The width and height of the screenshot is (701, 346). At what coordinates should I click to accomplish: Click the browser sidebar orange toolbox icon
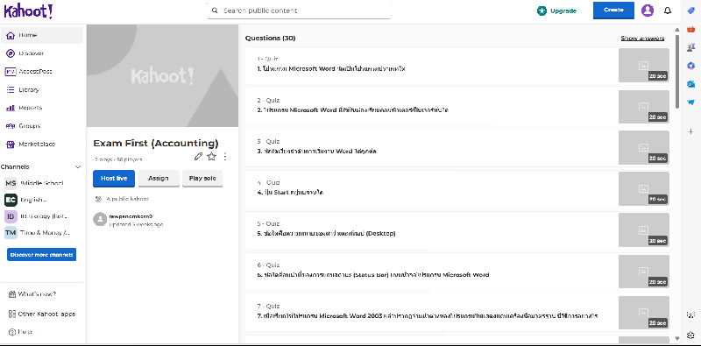coord(690,29)
